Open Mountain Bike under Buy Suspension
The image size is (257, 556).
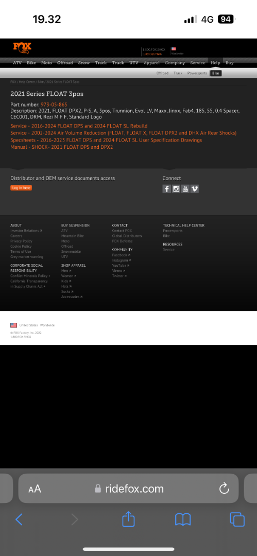pyautogui.click(x=73, y=236)
